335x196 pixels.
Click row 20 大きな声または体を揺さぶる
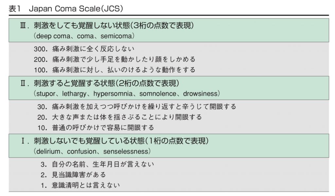[x=120, y=117]
